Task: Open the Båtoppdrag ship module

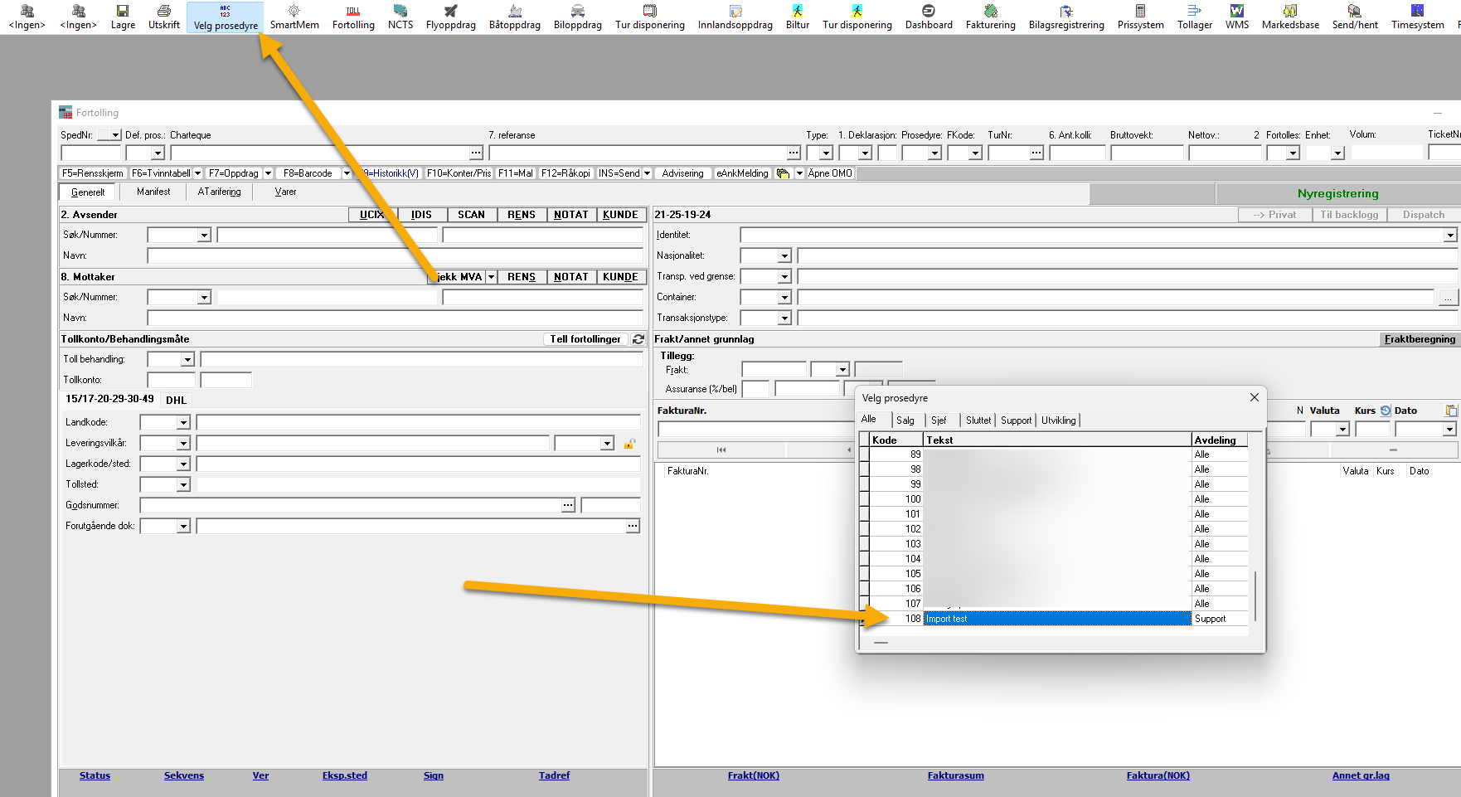Action: pos(514,16)
